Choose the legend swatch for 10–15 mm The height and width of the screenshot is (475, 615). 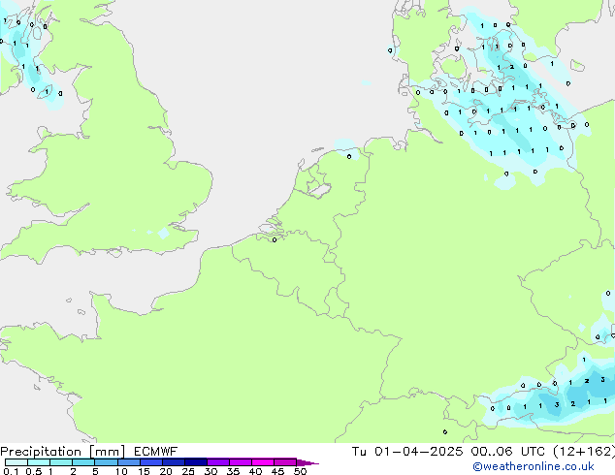[x=128, y=462]
